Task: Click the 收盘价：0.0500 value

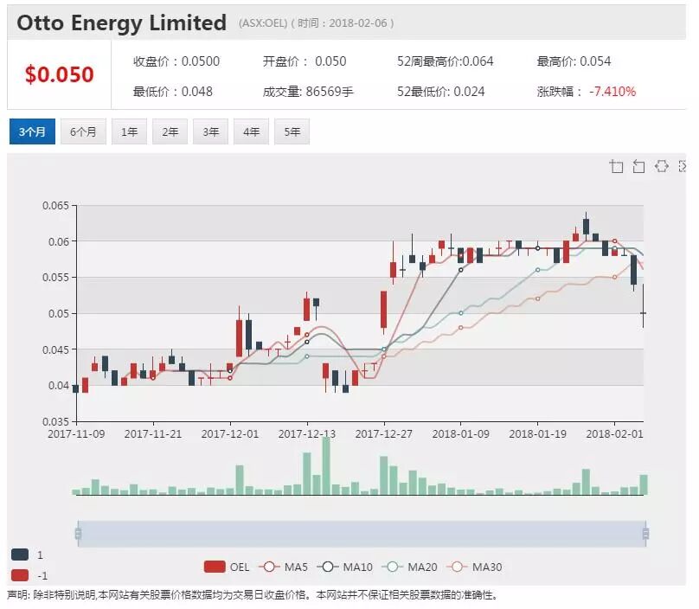Action: coord(176,61)
